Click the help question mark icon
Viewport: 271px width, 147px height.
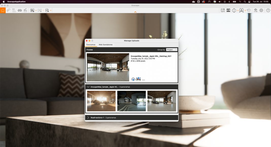point(268,10)
